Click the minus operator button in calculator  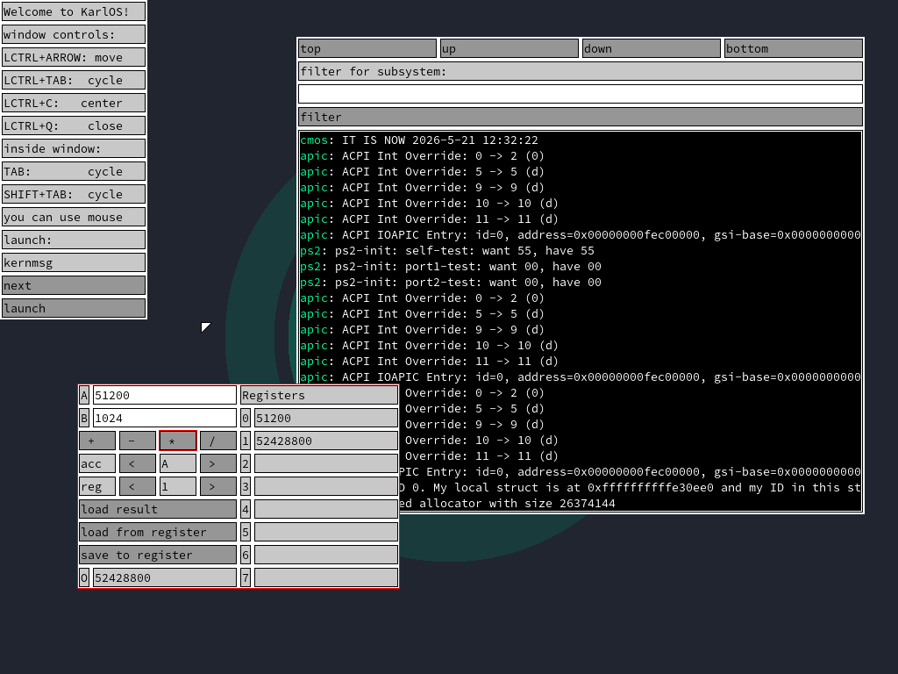[138, 441]
